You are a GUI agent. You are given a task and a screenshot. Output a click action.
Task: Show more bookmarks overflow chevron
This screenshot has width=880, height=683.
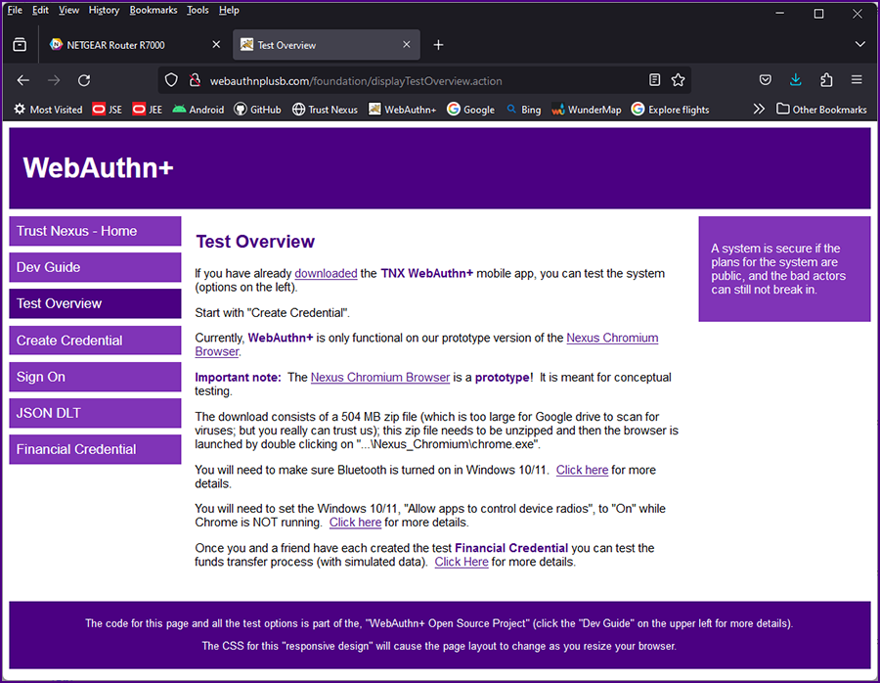(x=759, y=110)
